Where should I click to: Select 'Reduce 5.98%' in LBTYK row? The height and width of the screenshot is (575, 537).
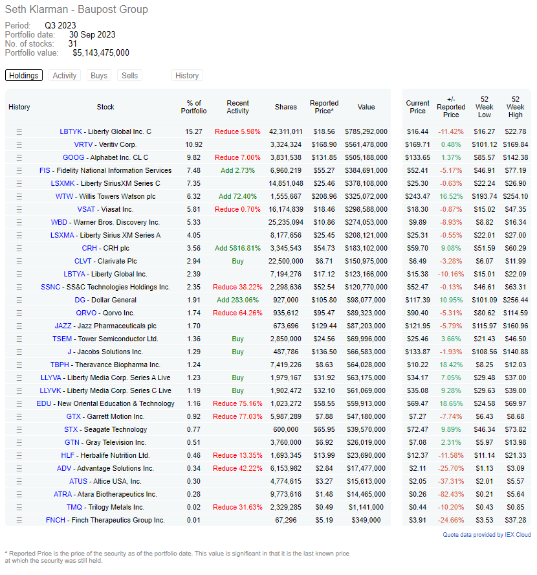click(x=237, y=131)
